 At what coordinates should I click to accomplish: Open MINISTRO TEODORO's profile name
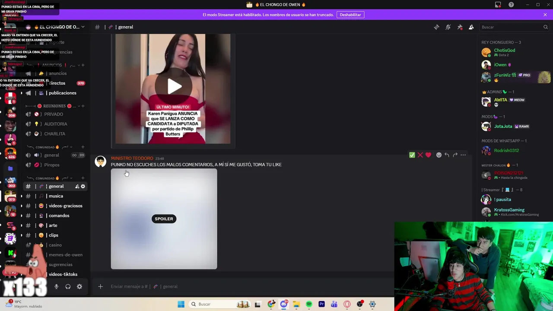[x=132, y=159]
